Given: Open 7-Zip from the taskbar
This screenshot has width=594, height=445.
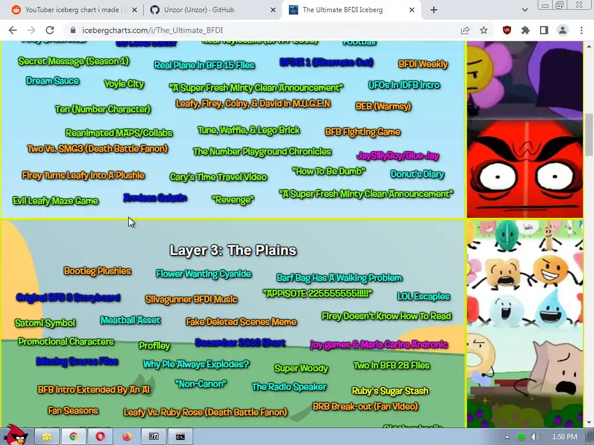Looking at the screenshot, I should (x=153, y=437).
